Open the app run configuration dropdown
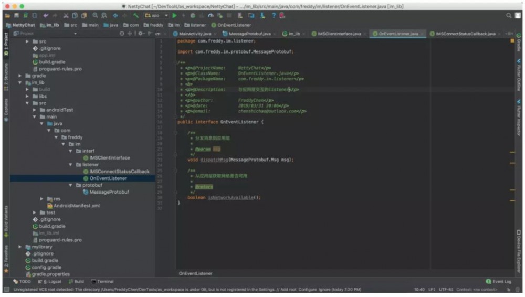Screen dimensions: 525x297 [155, 16]
